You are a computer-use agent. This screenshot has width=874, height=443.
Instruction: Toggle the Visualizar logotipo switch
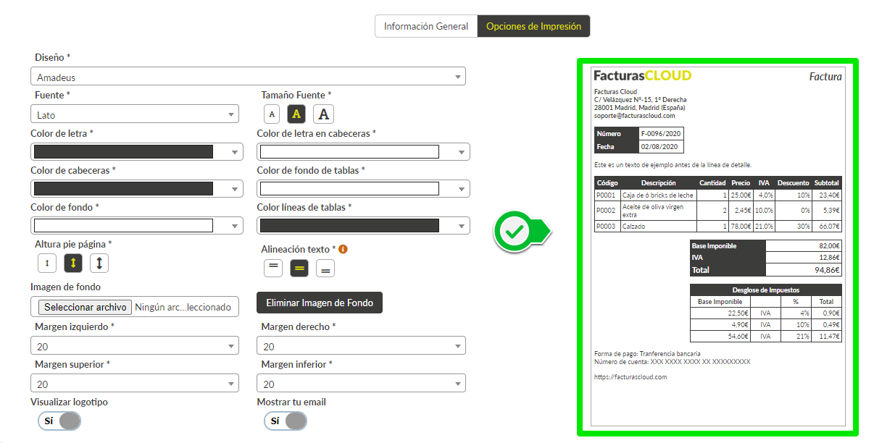point(59,421)
